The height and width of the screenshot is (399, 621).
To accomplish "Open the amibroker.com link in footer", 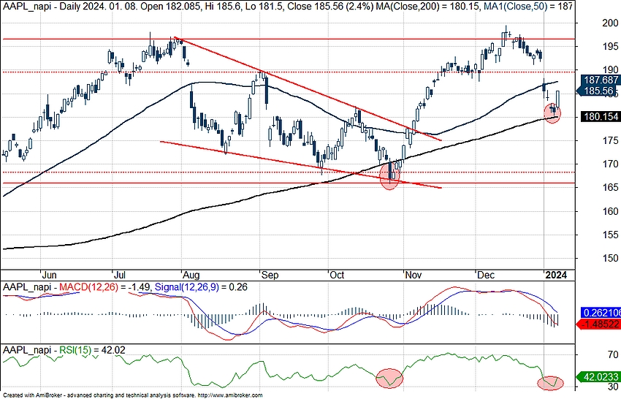I will (x=229, y=395).
